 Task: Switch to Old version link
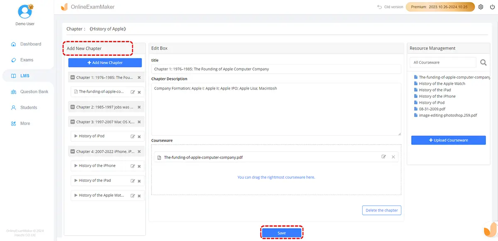390,7
